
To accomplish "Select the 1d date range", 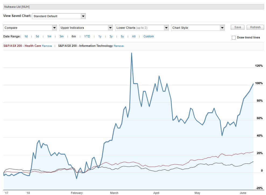I will 26,36.
